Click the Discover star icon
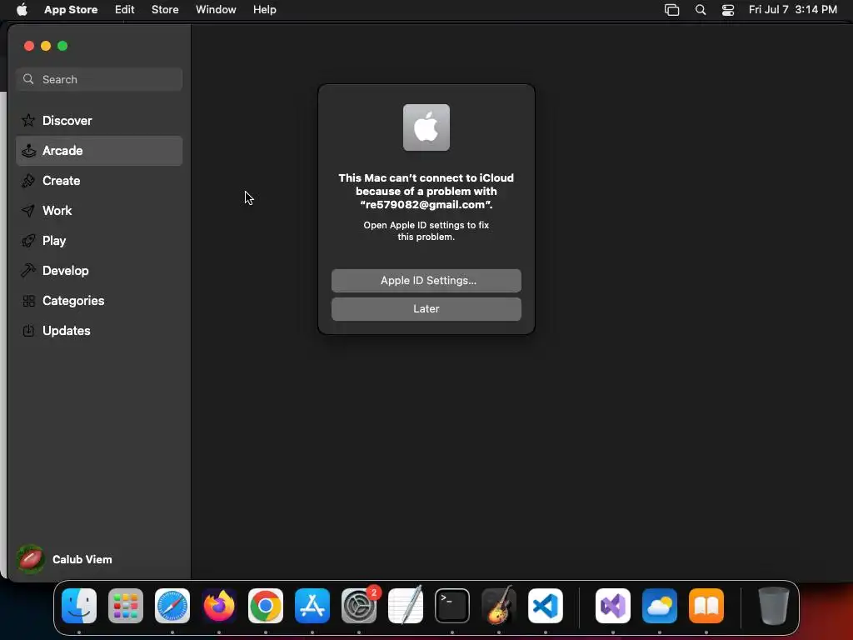Image resolution: width=853 pixels, height=640 pixels. [28, 120]
